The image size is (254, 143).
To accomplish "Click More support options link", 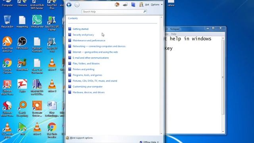I will (x=81, y=138).
